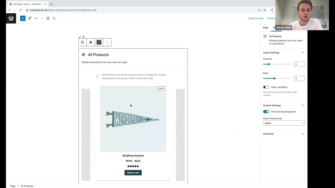This screenshot has height=188, width=335.
Task: Open the block inserter plus button
Action: tap(23, 18)
